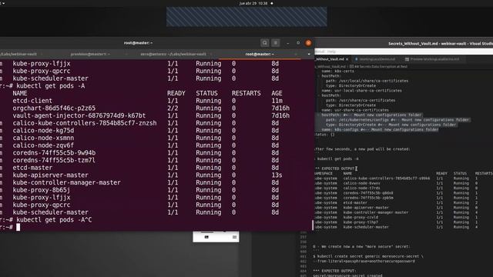
Task: Click the terminal scrollbar handle
Action: [x=313, y=225]
